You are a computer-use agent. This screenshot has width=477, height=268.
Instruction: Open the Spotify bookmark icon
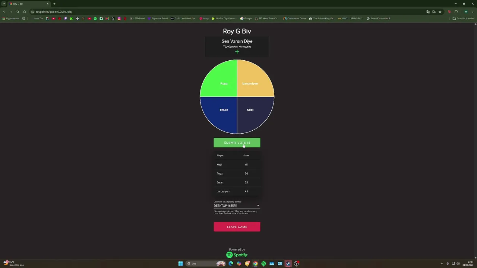[95, 19]
